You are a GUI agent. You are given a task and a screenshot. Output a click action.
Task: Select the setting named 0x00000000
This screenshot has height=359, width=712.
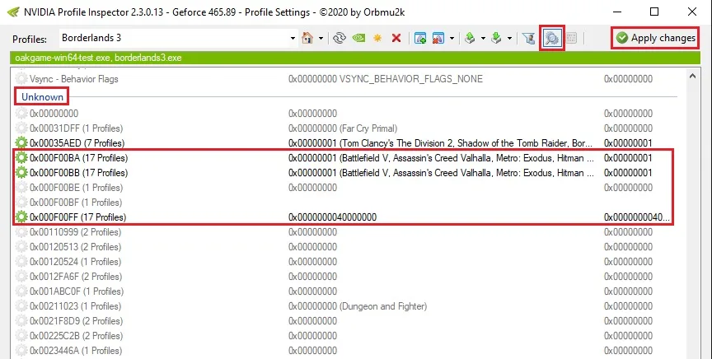pos(54,114)
